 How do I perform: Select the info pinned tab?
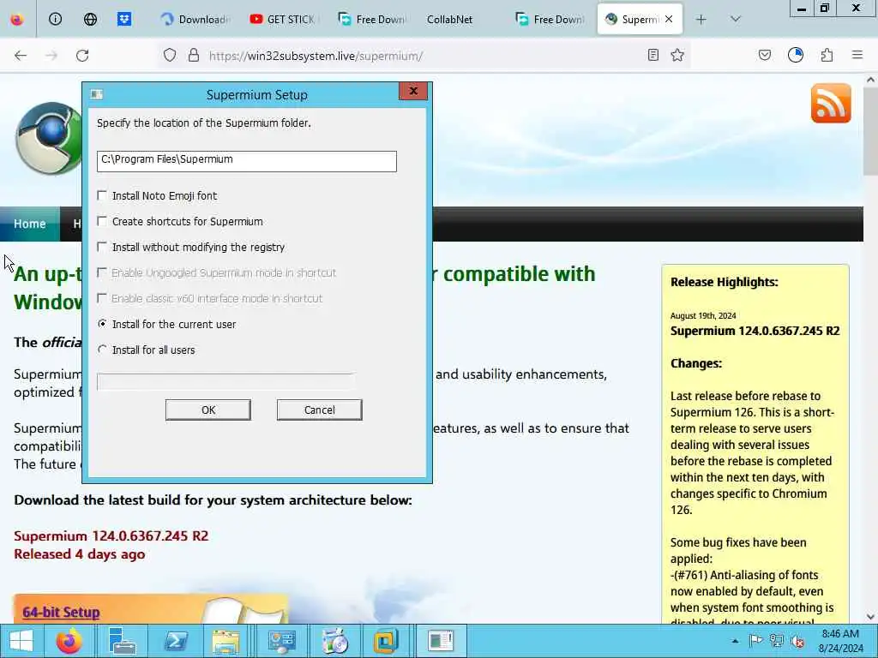(x=55, y=19)
